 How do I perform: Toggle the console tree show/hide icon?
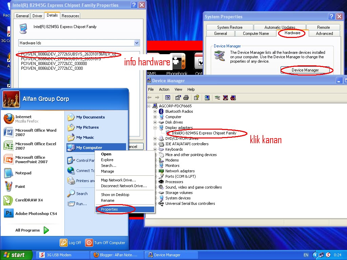point(168,97)
